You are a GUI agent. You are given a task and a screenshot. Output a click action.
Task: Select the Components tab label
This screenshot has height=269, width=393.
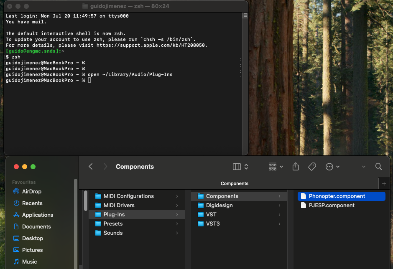(x=235, y=184)
